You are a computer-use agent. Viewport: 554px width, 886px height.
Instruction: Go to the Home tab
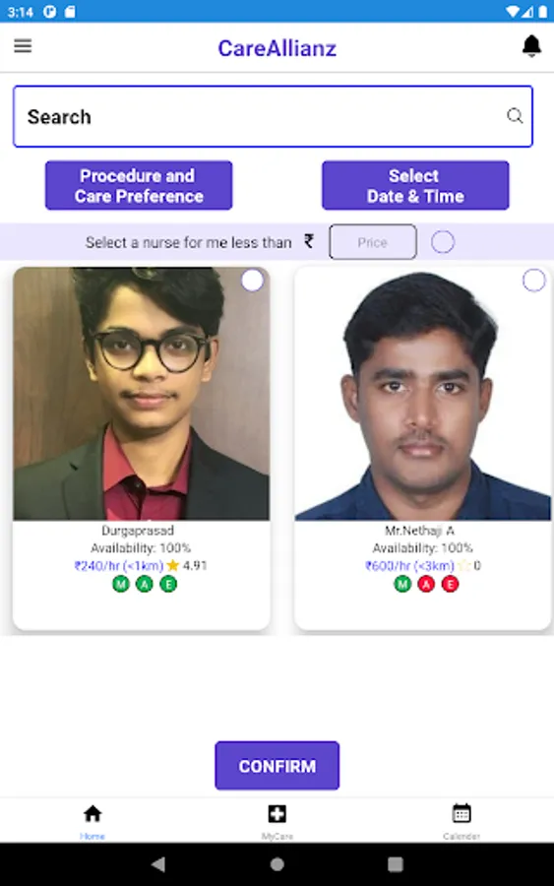click(92, 821)
